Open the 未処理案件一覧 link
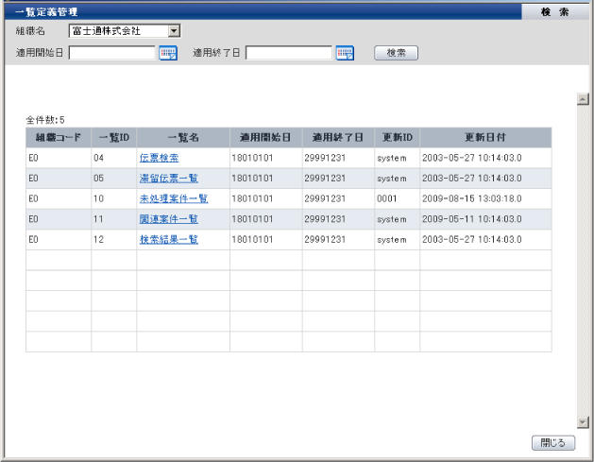This screenshot has width=594, height=462. [x=174, y=198]
